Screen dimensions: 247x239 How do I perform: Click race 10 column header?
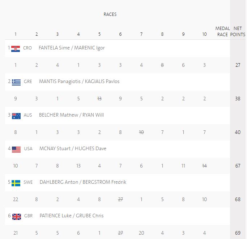(204, 34)
